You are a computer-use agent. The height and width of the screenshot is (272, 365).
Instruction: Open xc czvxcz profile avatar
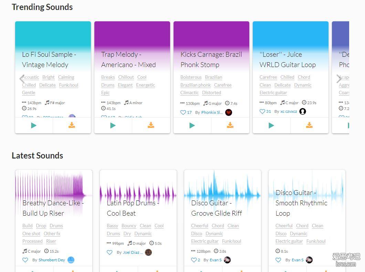click(303, 111)
